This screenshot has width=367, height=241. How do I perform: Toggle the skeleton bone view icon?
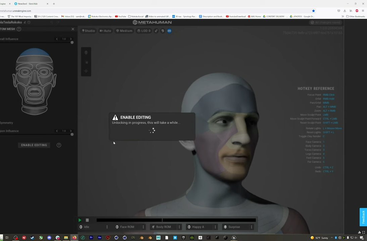[156, 31]
